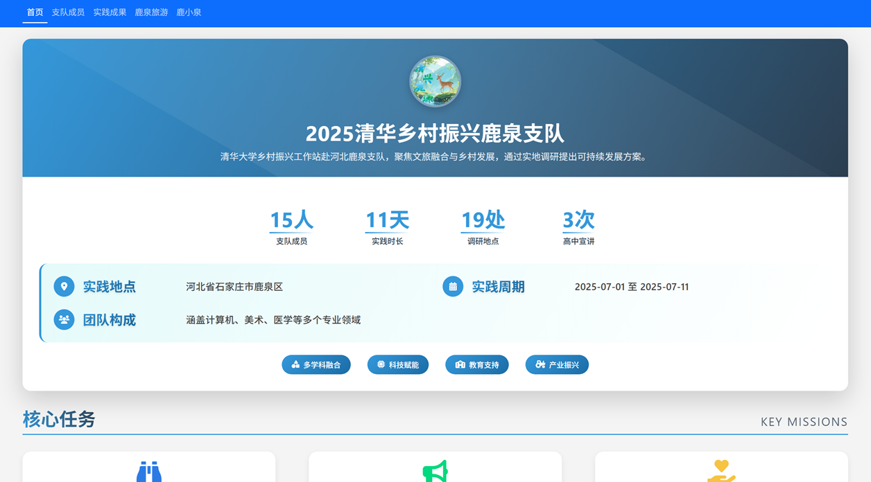Click the blue binoculars mission icon

[x=149, y=472]
